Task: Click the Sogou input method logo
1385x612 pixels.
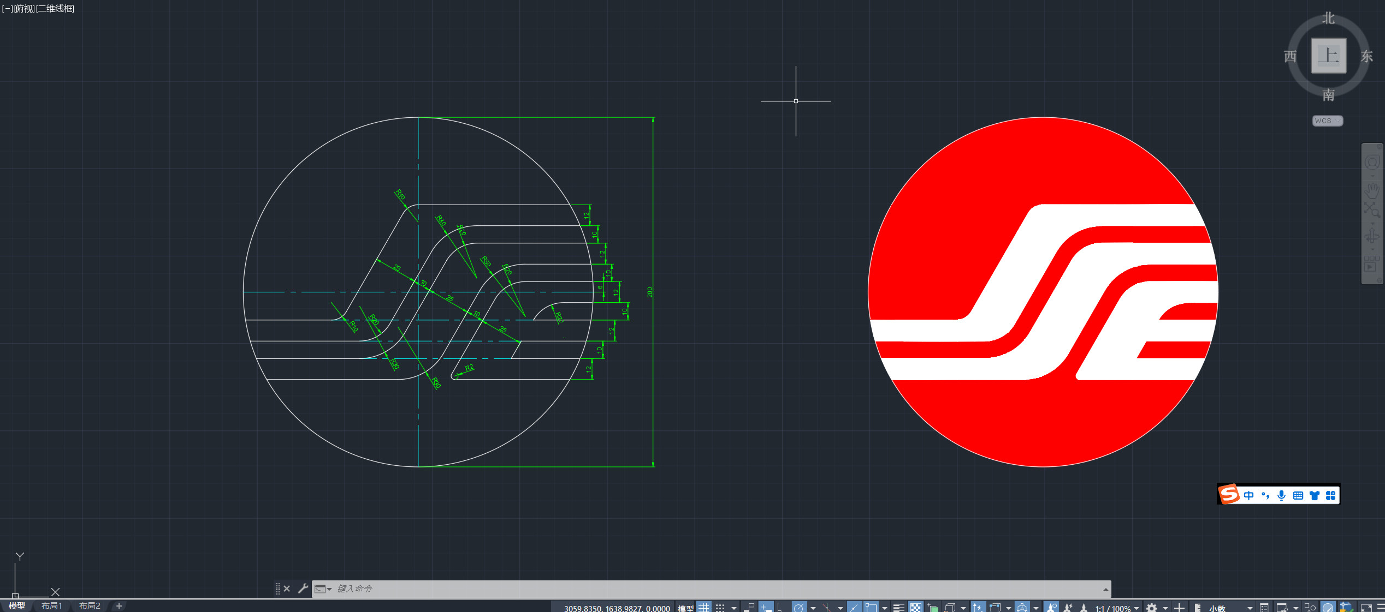Action: coord(1229,495)
